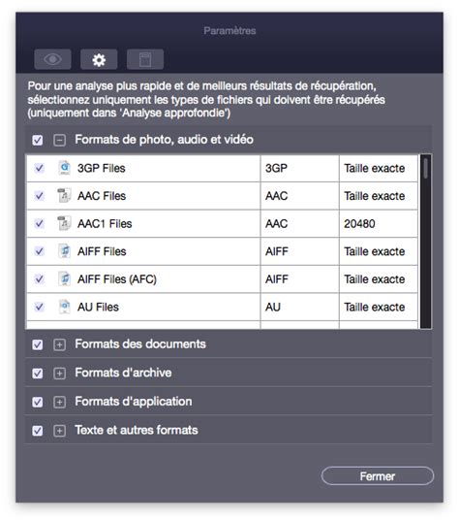Expand Texte et autres formats section

(x=59, y=431)
